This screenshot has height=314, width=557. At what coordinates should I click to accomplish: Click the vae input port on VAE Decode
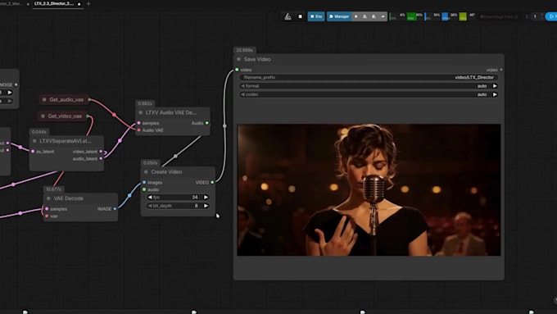click(47, 216)
